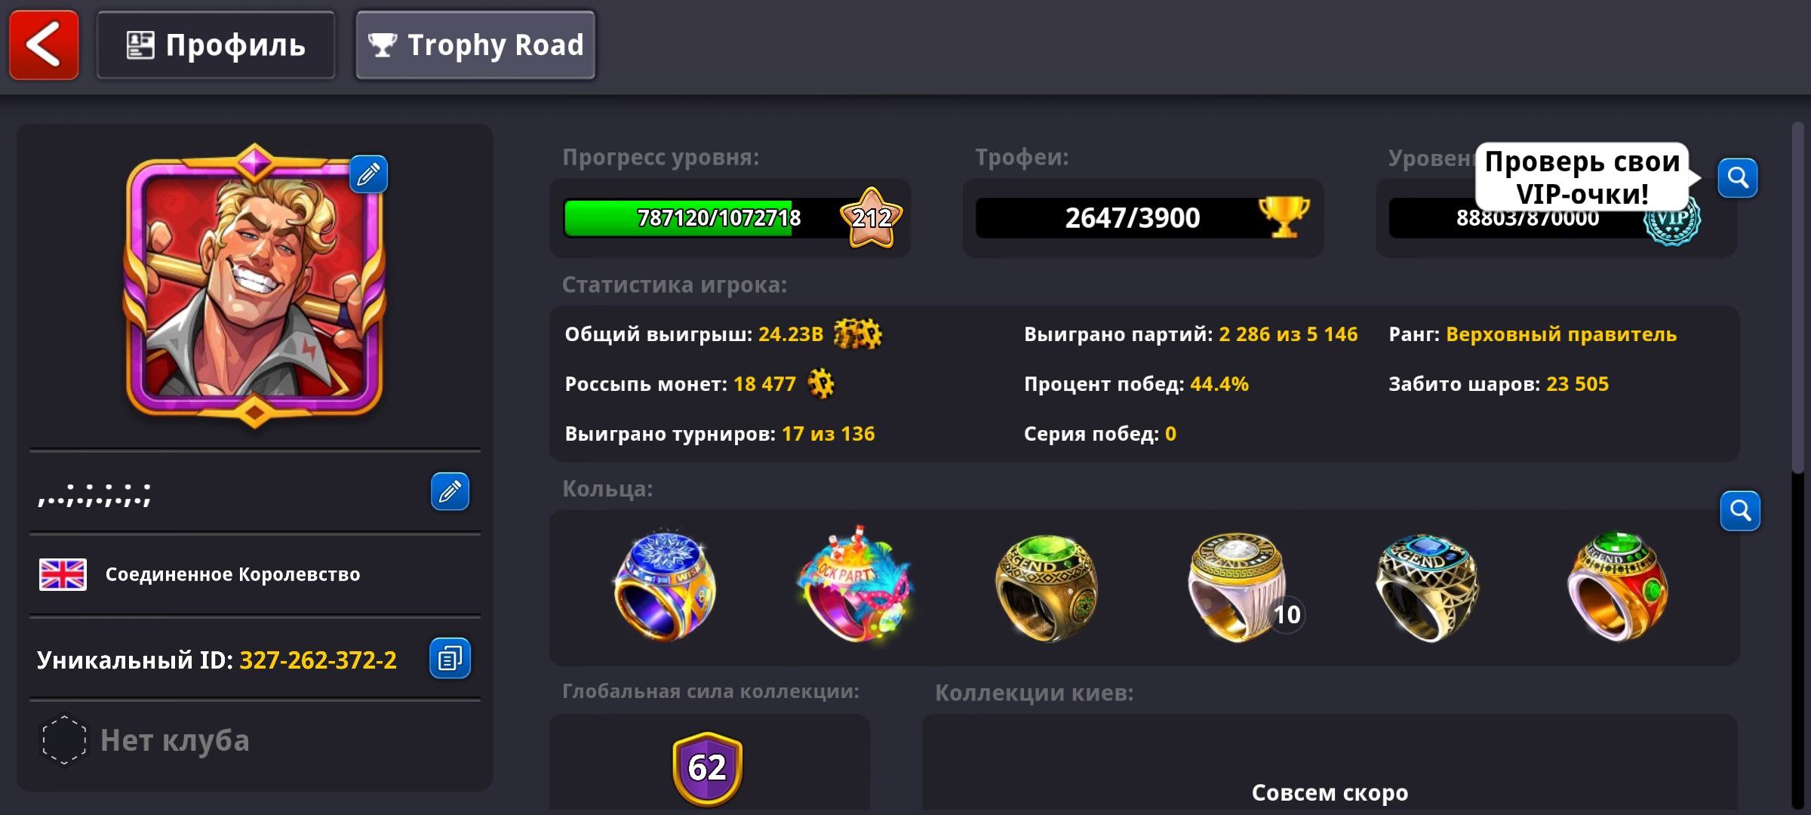1811x815 pixels.
Task: Go back using the red arrow button
Action: [44, 45]
